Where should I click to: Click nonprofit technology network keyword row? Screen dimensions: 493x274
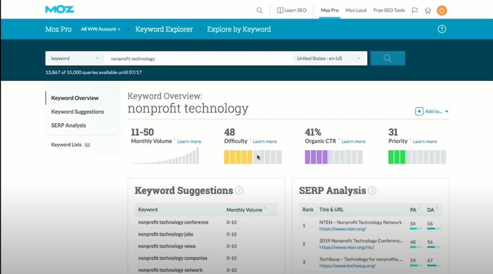tap(206, 270)
